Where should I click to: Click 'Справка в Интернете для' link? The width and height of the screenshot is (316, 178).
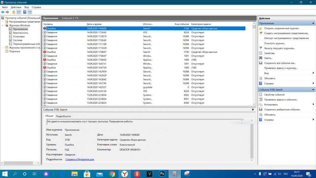click(x=80, y=159)
